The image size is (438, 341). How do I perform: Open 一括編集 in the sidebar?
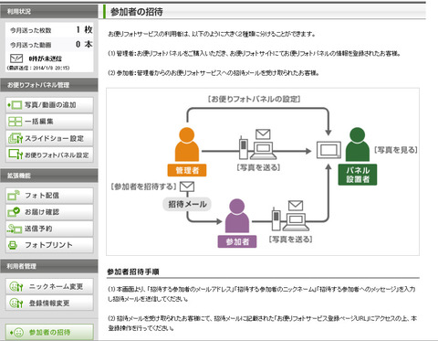click(49, 122)
